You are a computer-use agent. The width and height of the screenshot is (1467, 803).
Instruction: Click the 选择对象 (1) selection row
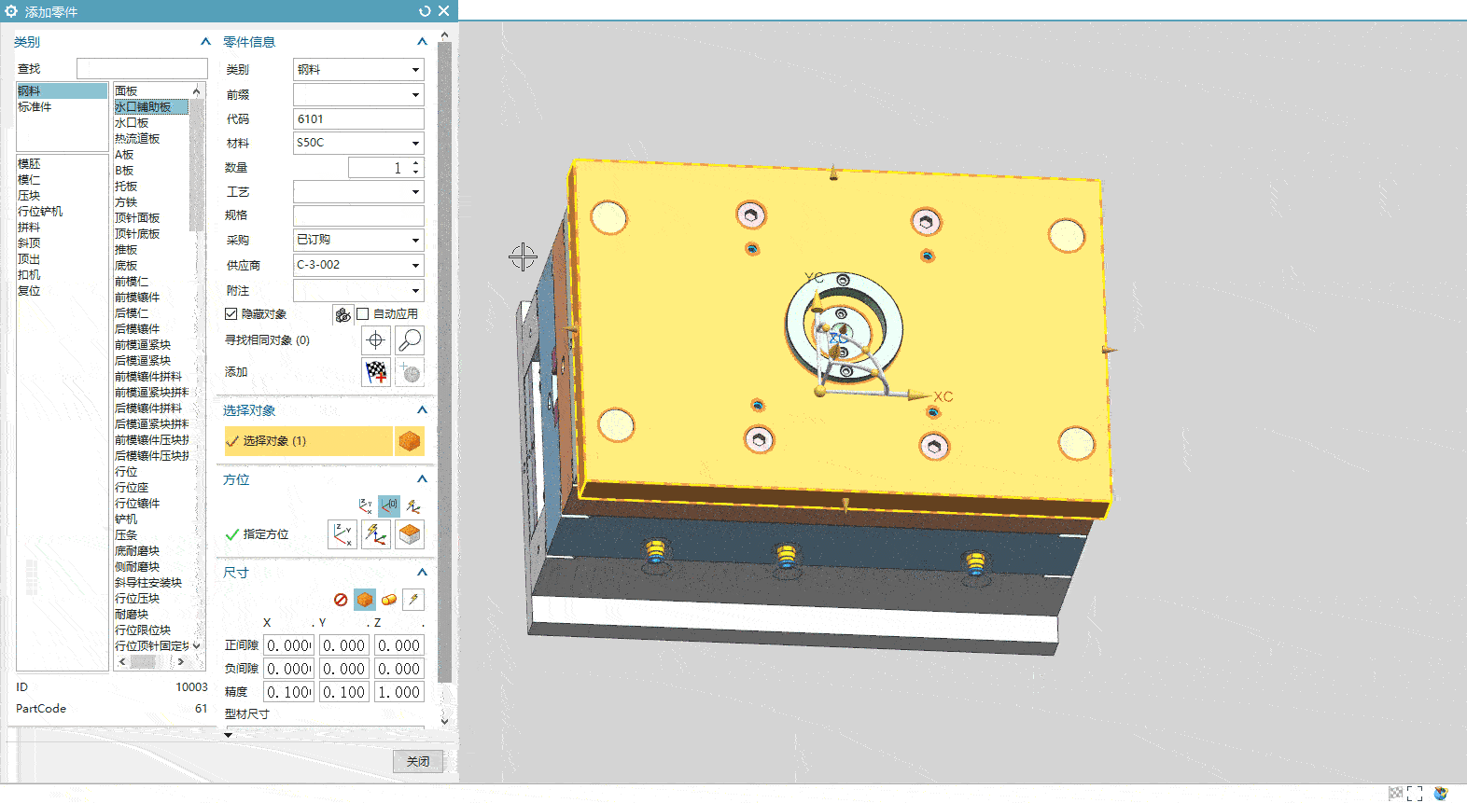(x=309, y=441)
